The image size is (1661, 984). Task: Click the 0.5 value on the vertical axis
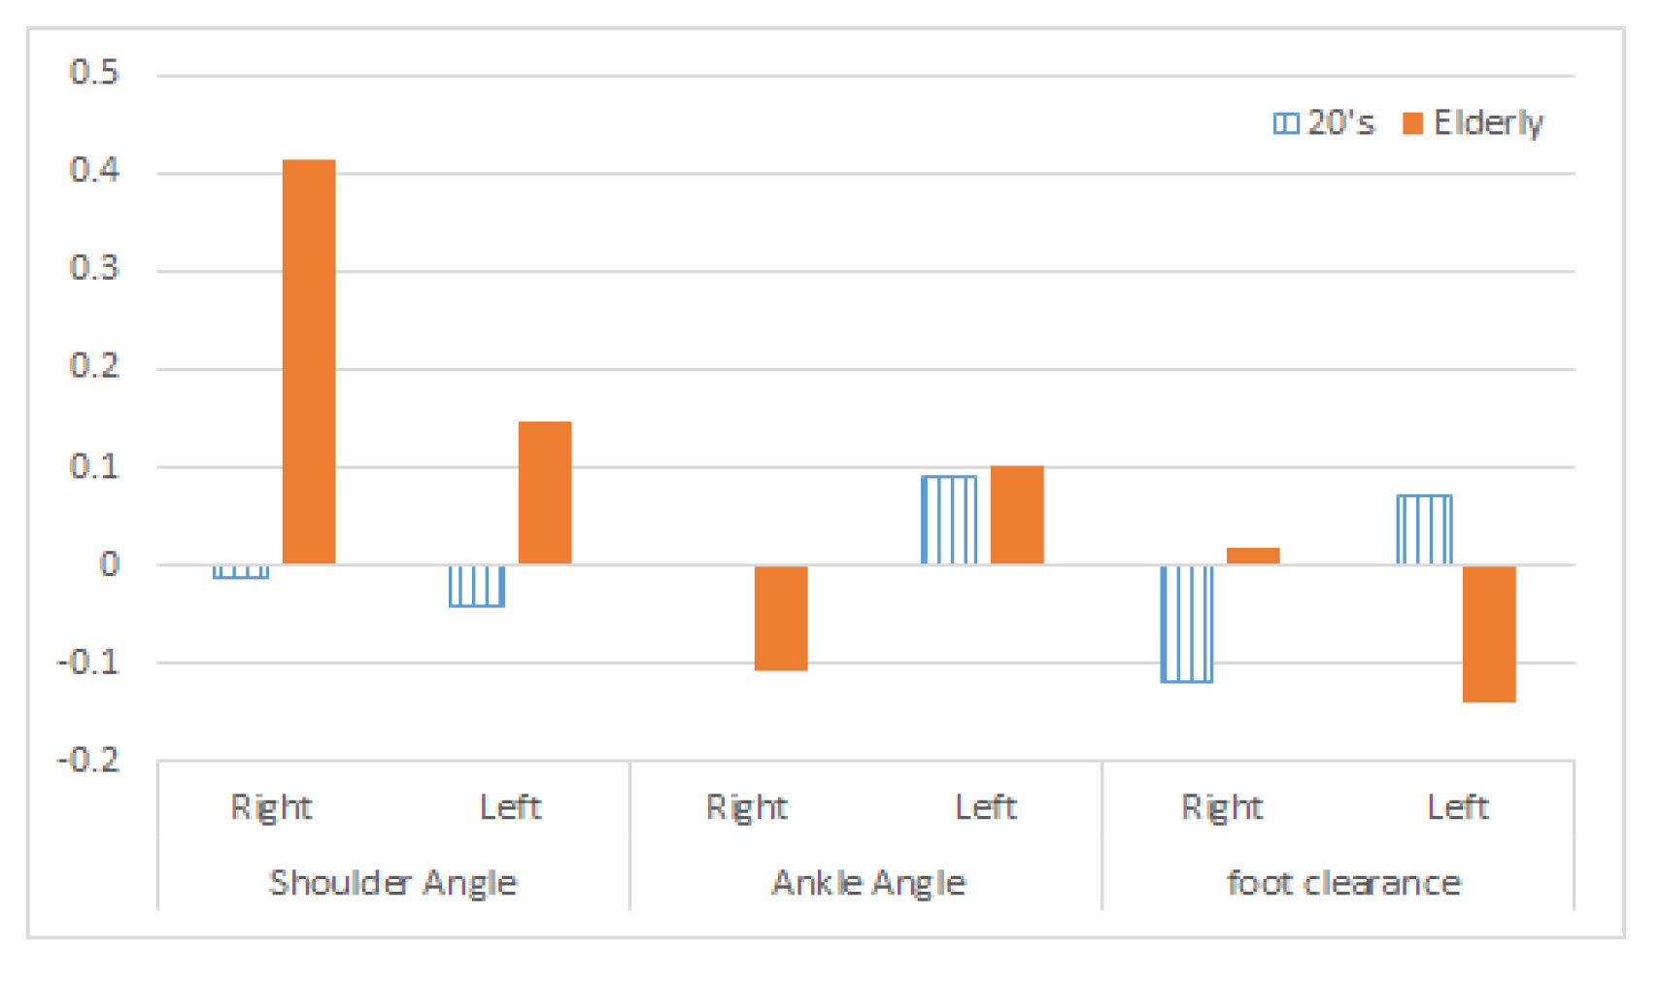pyautogui.click(x=94, y=73)
